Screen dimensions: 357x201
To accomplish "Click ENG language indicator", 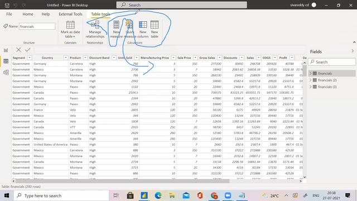I will pos(316,195).
